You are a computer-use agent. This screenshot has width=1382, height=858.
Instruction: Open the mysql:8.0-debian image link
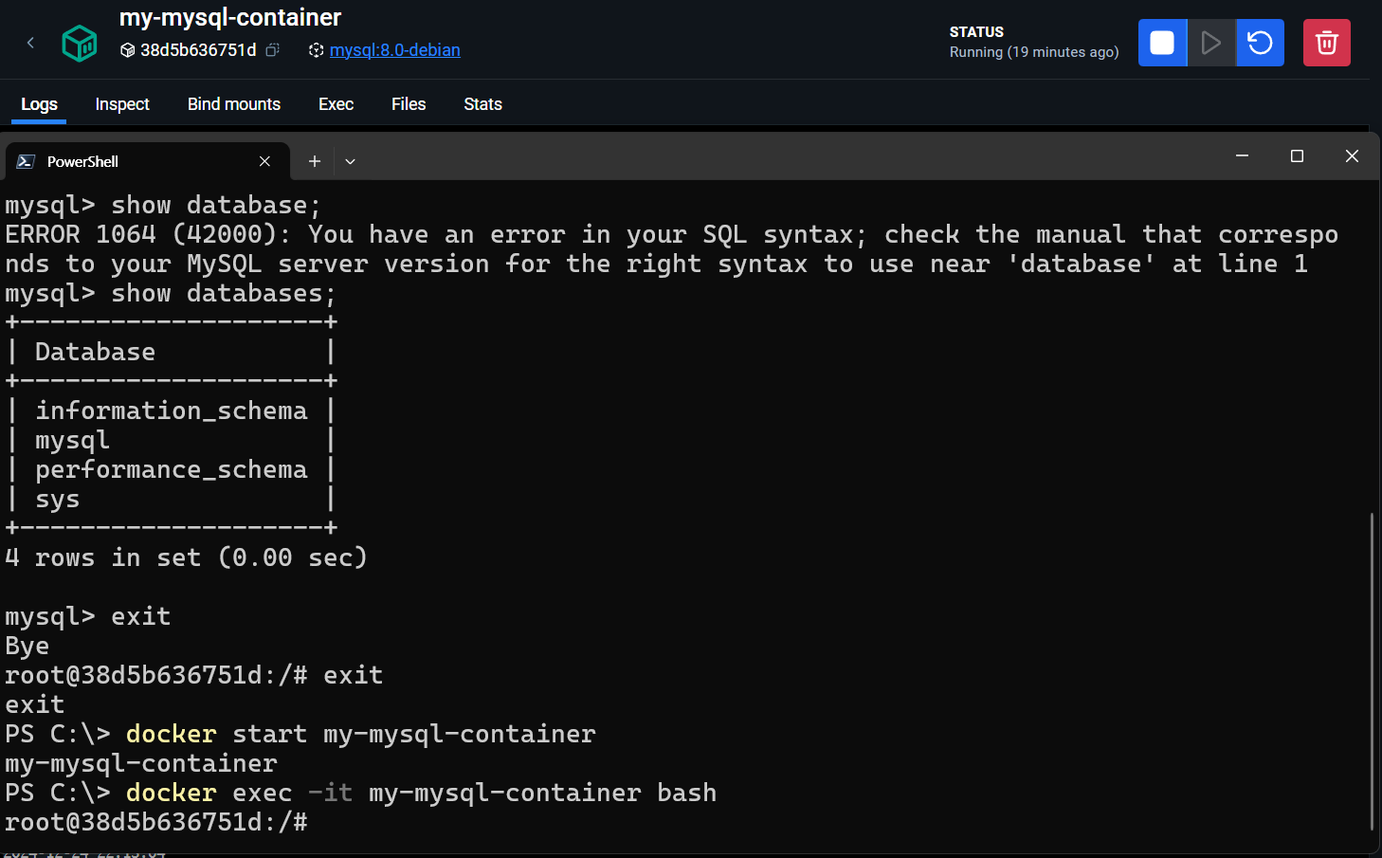pyautogui.click(x=394, y=50)
